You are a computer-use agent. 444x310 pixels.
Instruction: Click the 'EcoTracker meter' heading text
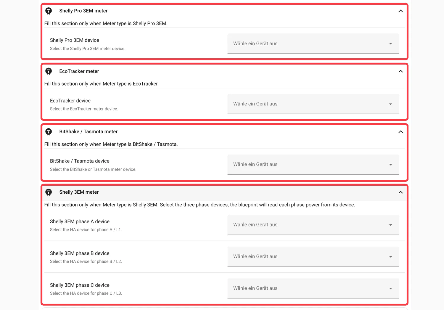pos(79,71)
